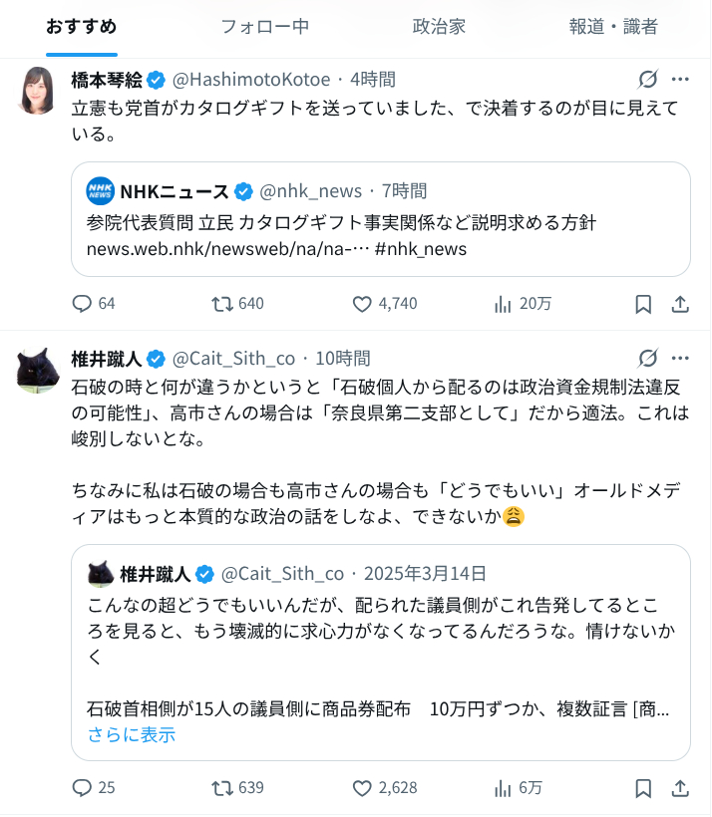Image resolution: width=712 pixels, height=817 pixels.
Task: Open more options menu on 椎井蹴人's post
Action: [681, 358]
